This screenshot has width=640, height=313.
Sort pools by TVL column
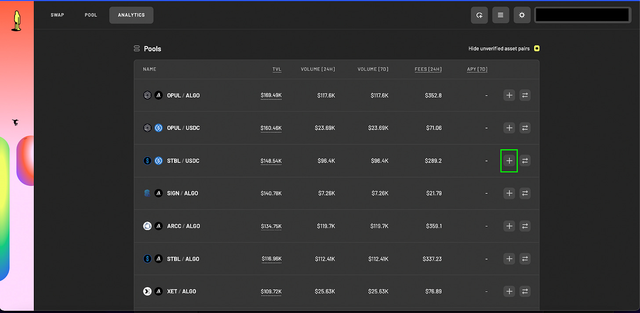[276, 69]
